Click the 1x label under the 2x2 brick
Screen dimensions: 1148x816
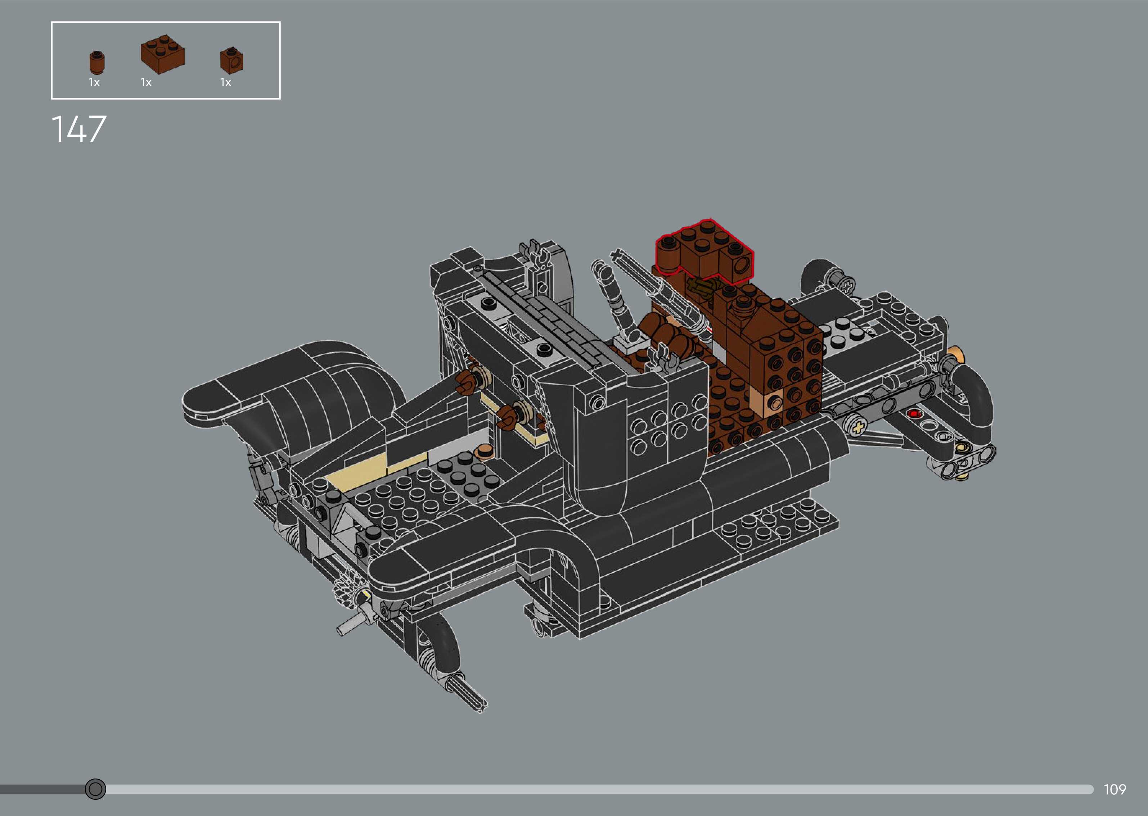[x=146, y=82]
